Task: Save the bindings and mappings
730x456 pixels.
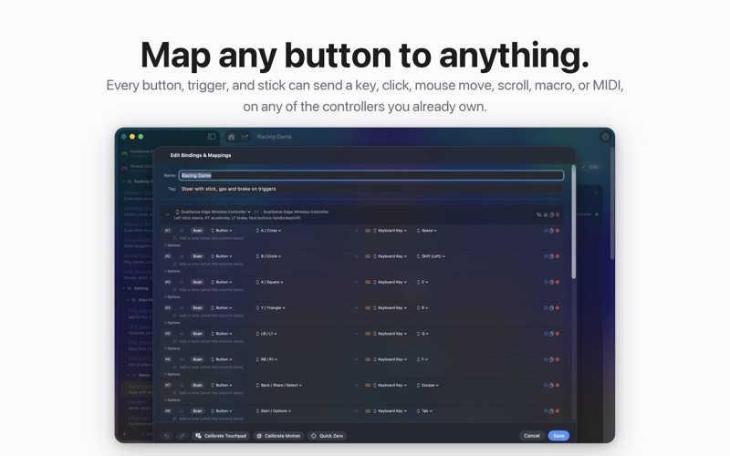Action: coord(558,436)
